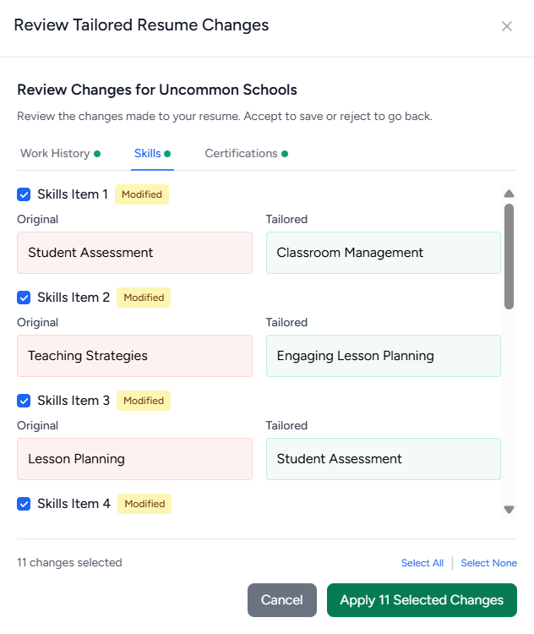Close the Review Tailored Resume Changes dialog
534x634 pixels.
pos(506,26)
